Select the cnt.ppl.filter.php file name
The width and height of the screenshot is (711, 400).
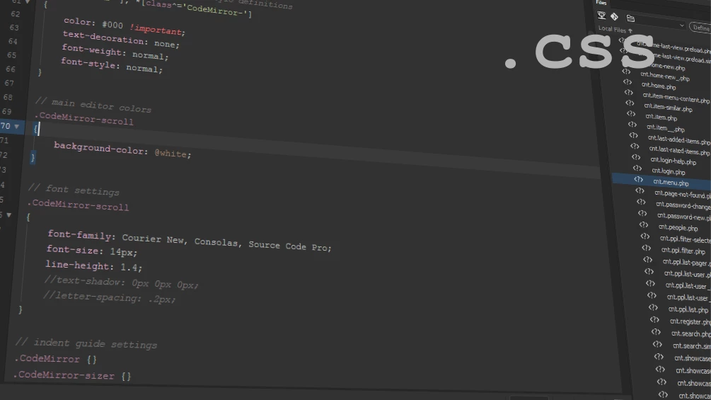click(x=683, y=251)
